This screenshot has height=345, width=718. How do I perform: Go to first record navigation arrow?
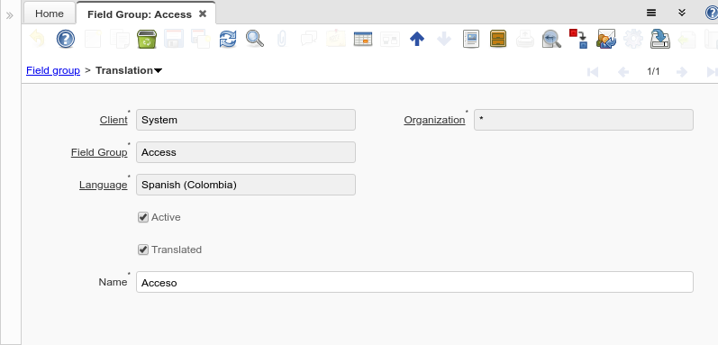click(593, 72)
